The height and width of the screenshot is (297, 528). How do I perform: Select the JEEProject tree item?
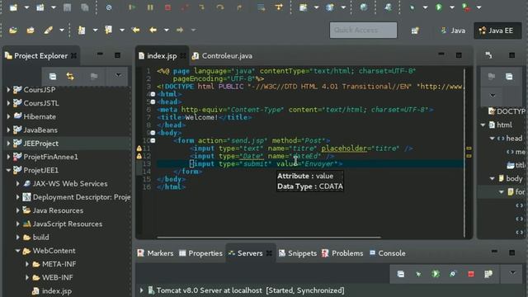[67, 144]
